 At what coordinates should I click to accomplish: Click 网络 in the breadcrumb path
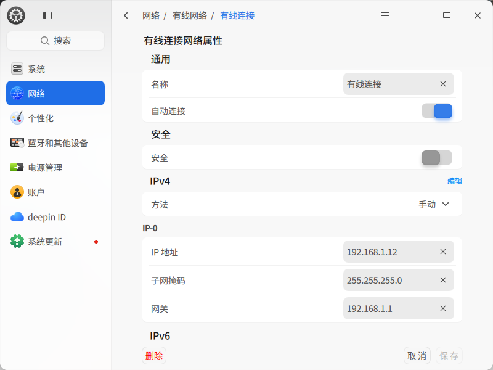151,15
